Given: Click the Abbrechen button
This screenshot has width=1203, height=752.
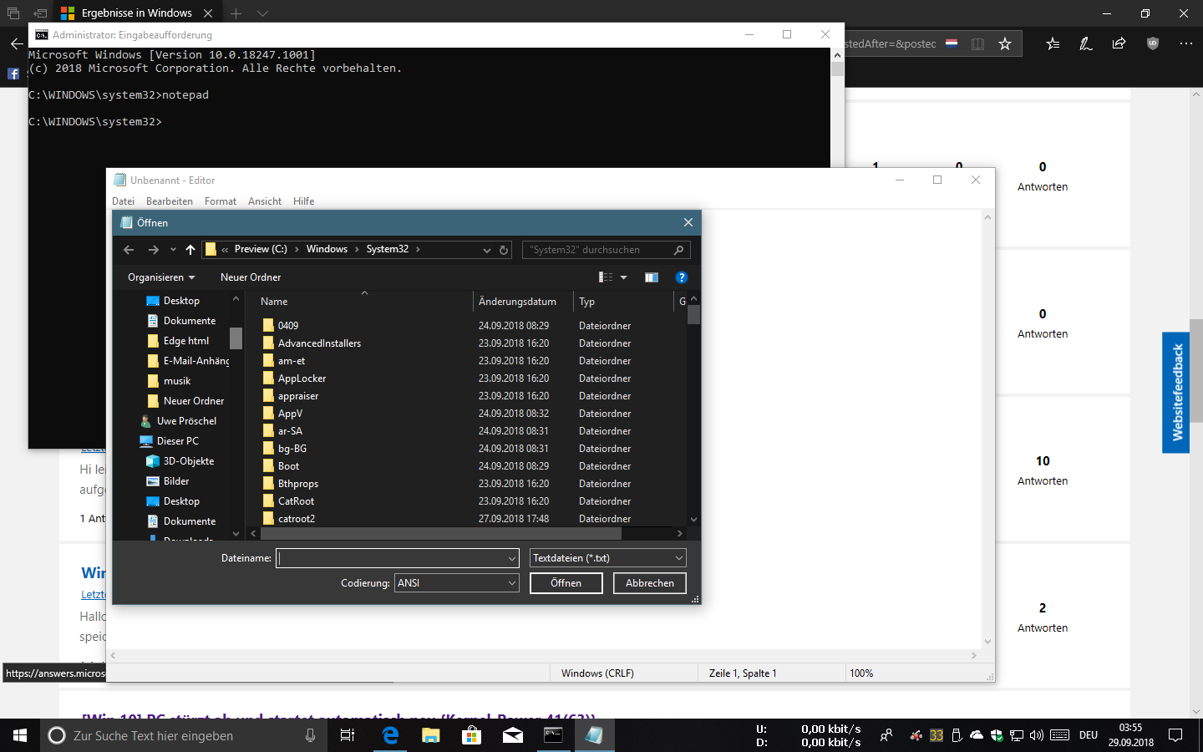Looking at the screenshot, I should tap(650, 583).
